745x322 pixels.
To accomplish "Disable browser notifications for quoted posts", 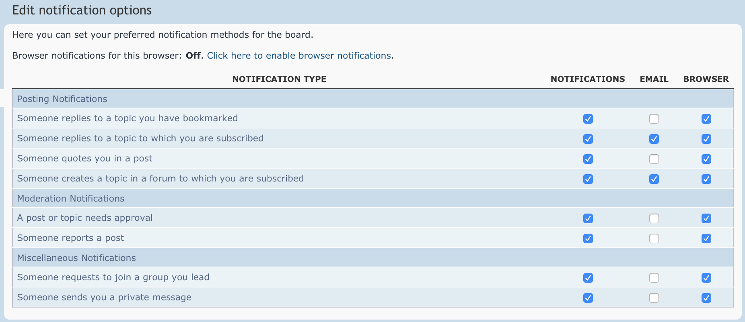I will tap(706, 159).
